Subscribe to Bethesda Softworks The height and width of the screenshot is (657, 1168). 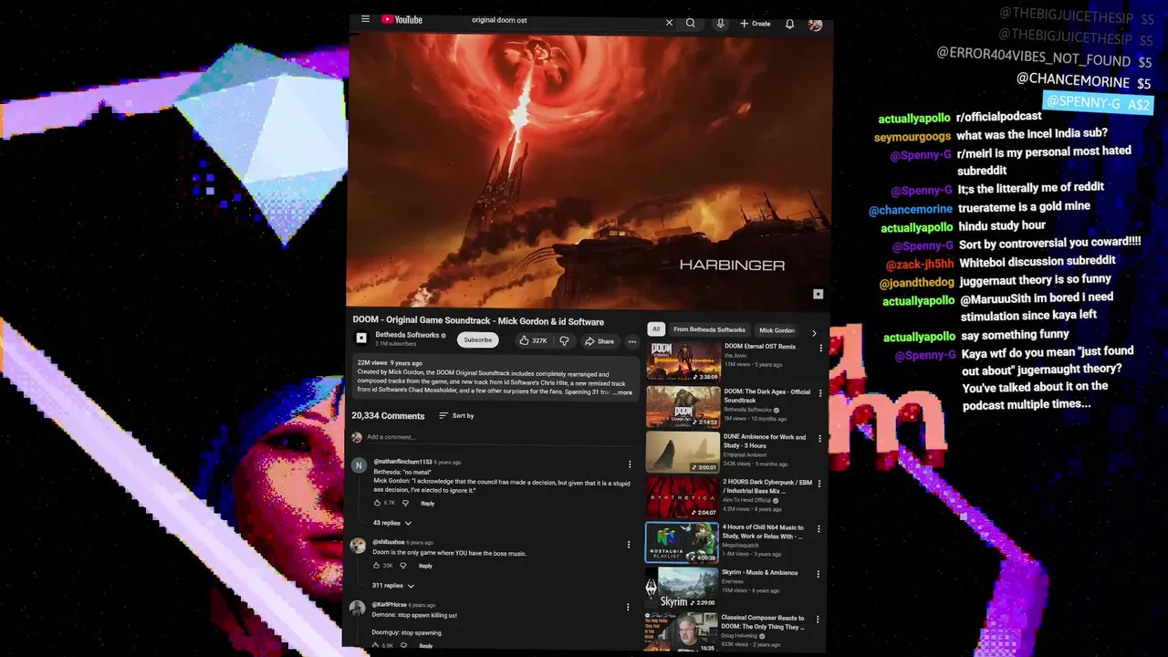[477, 339]
